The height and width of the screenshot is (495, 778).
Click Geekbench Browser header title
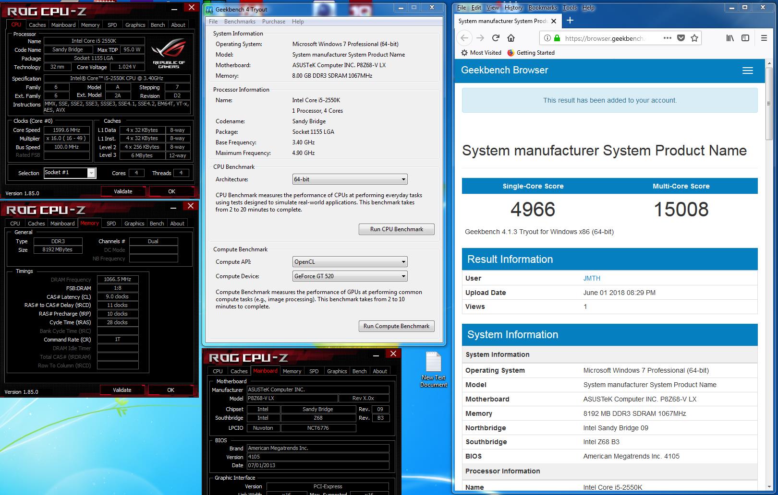(x=504, y=70)
